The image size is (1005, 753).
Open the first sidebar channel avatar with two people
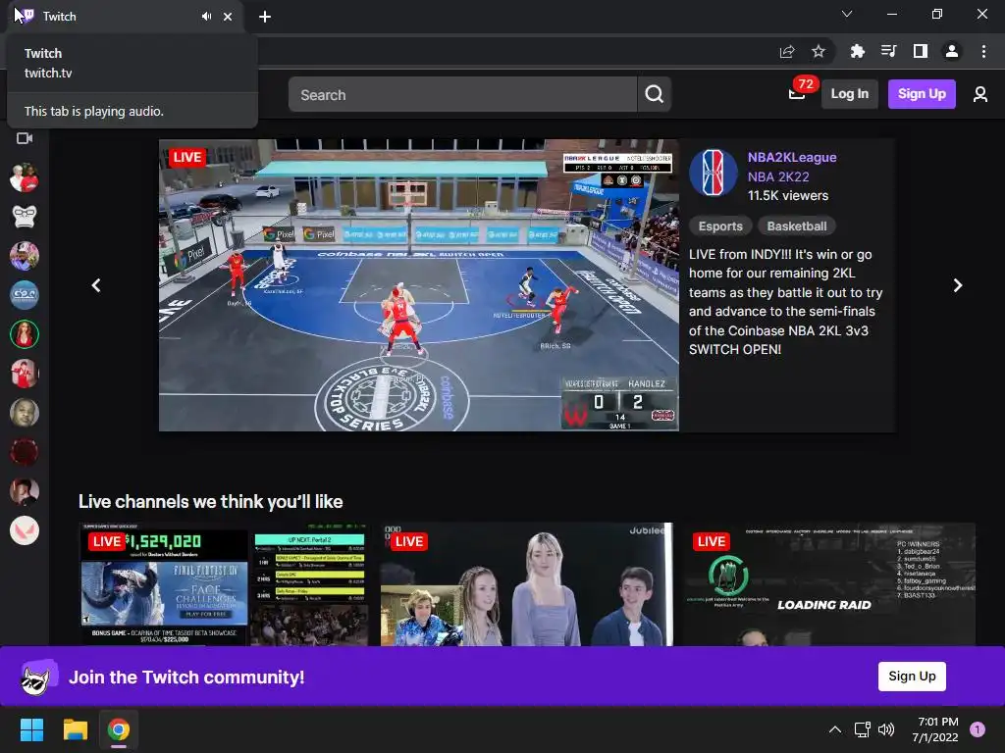click(x=25, y=178)
